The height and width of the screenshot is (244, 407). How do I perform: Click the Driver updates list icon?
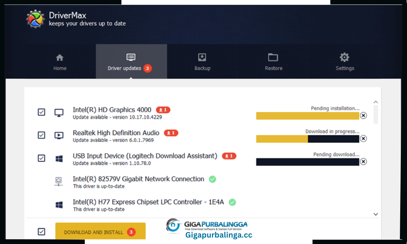(x=131, y=57)
